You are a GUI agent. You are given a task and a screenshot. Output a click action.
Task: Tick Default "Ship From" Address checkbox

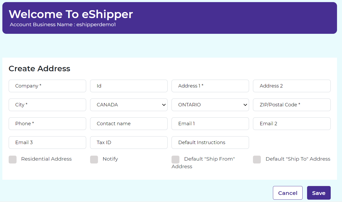click(175, 159)
